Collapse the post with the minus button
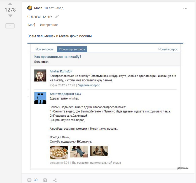 (x=10, y=26)
